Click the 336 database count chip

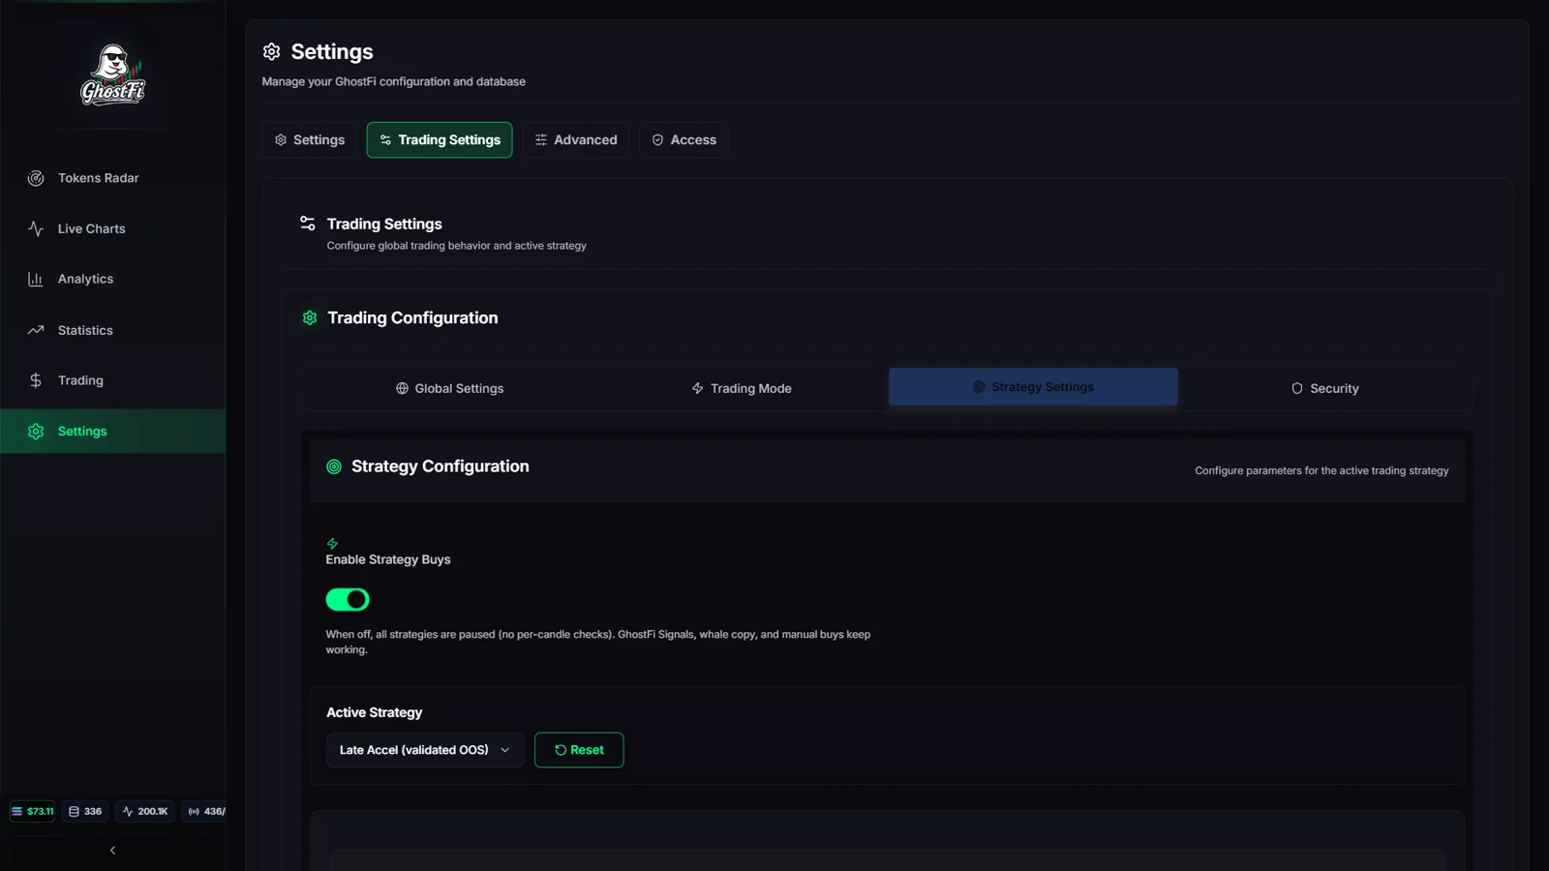tap(85, 811)
